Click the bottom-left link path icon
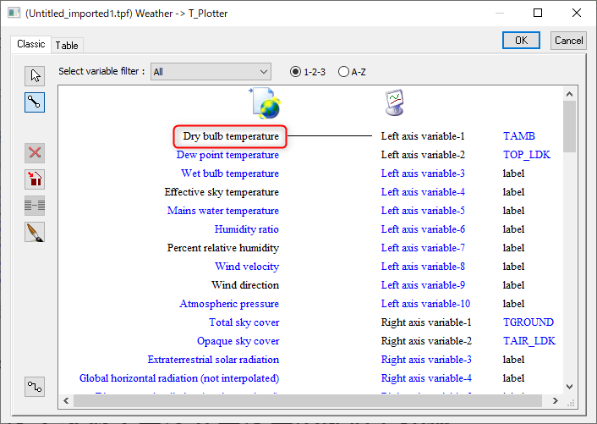This screenshot has height=424, width=597. (35, 387)
